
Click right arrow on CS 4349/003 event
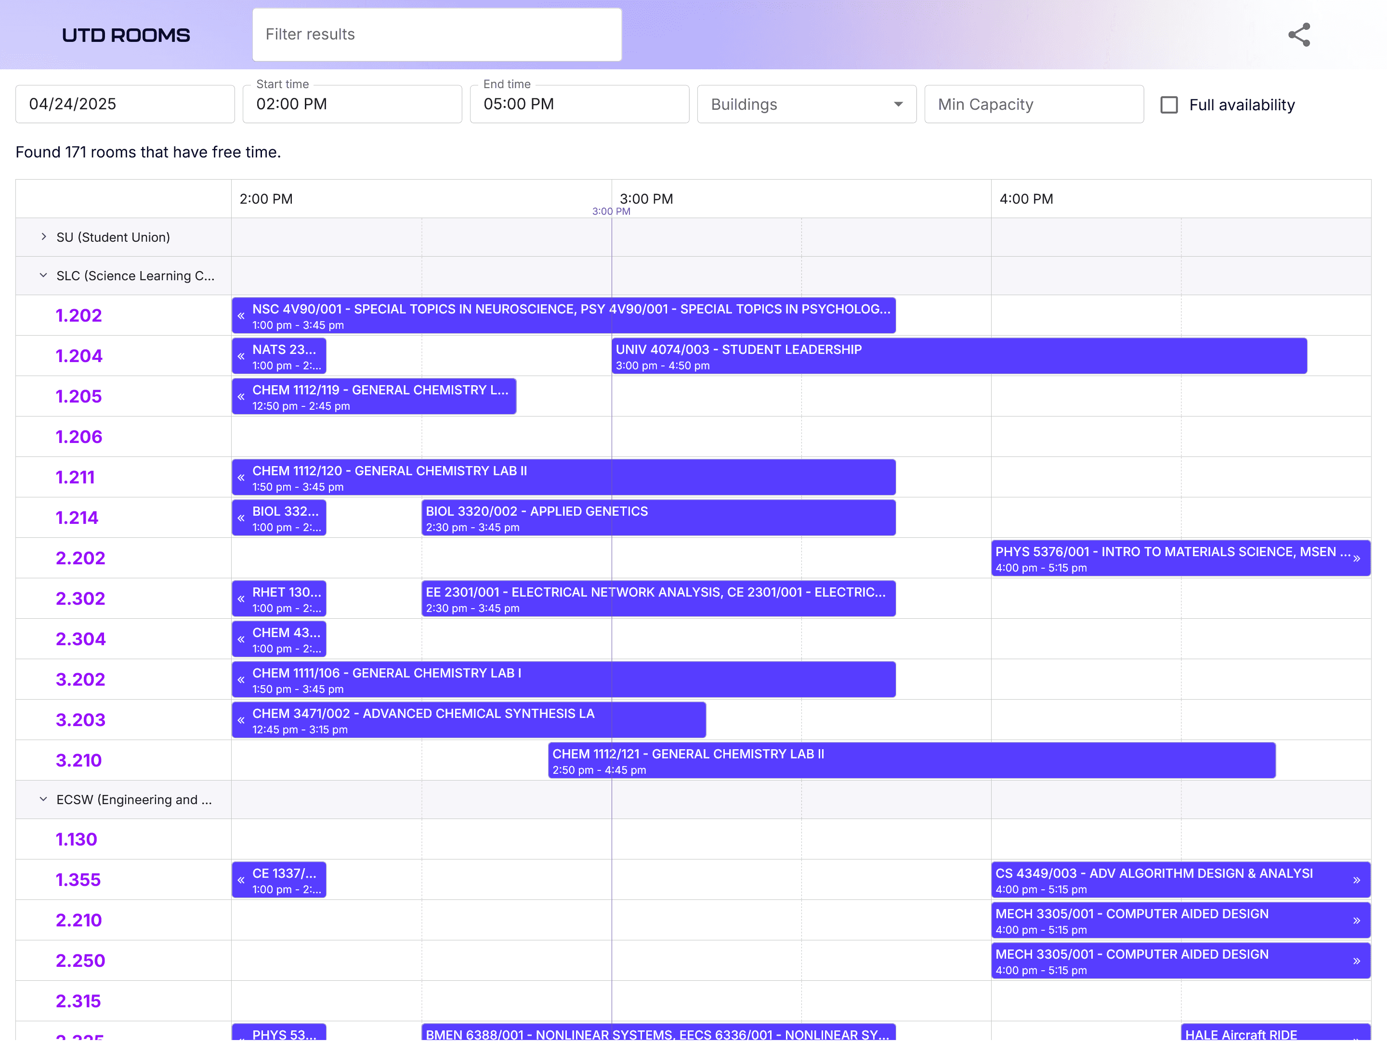[x=1356, y=880]
